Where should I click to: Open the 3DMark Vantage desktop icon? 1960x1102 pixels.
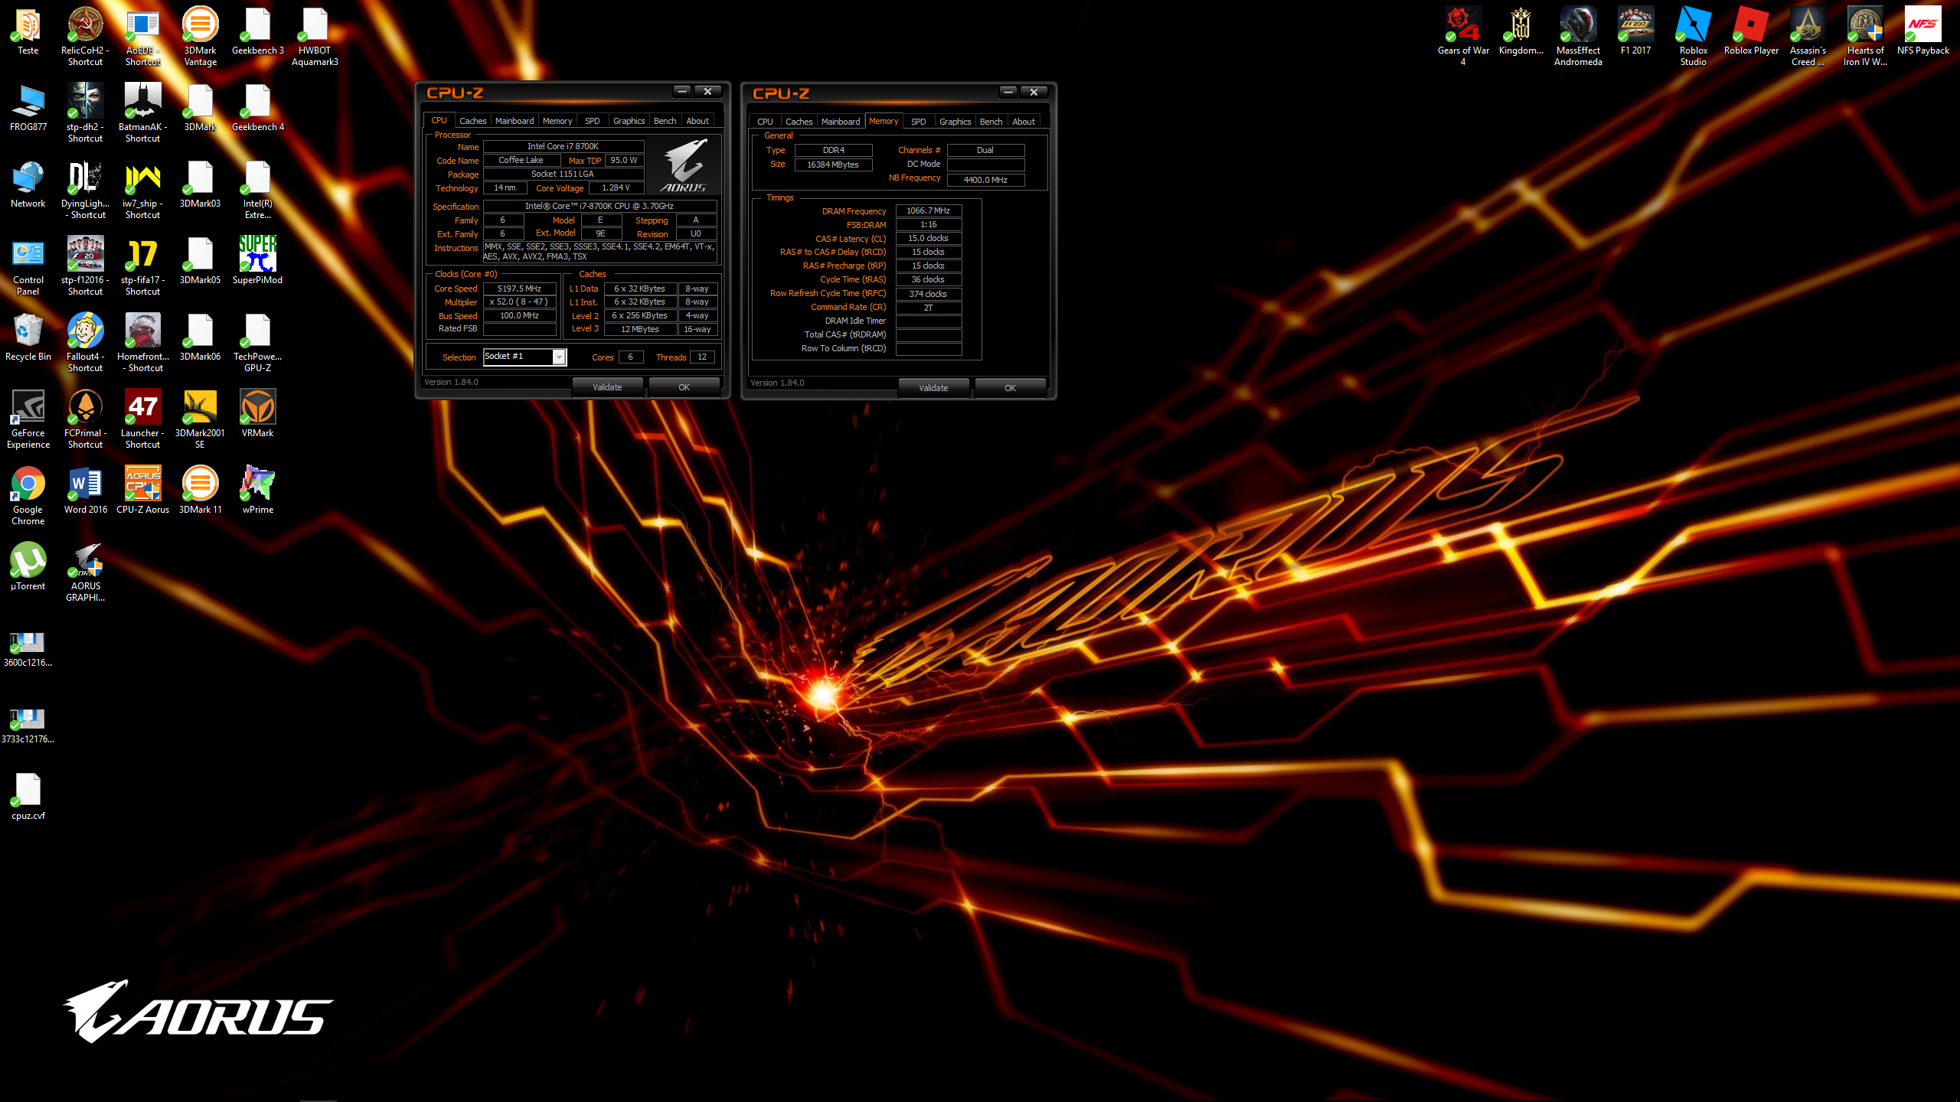click(x=200, y=36)
